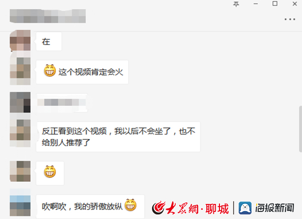Click the chat's vertical scrollbar thumb
This screenshot has width=302, height=219.
(x=300, y=129)
